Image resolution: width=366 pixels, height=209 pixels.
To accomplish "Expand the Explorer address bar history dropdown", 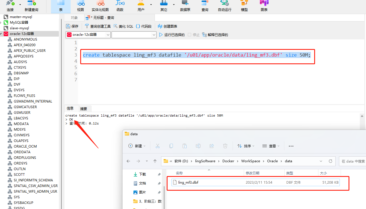I will point(321,161).
